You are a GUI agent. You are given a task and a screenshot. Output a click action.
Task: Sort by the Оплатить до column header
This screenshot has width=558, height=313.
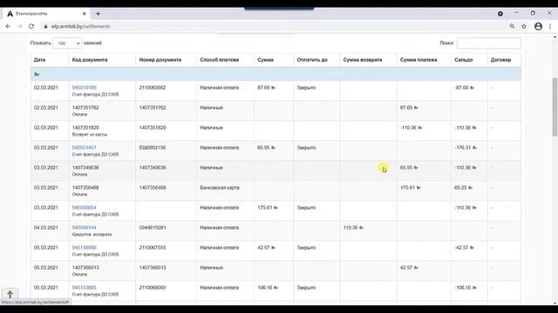(x=312, y=60)
